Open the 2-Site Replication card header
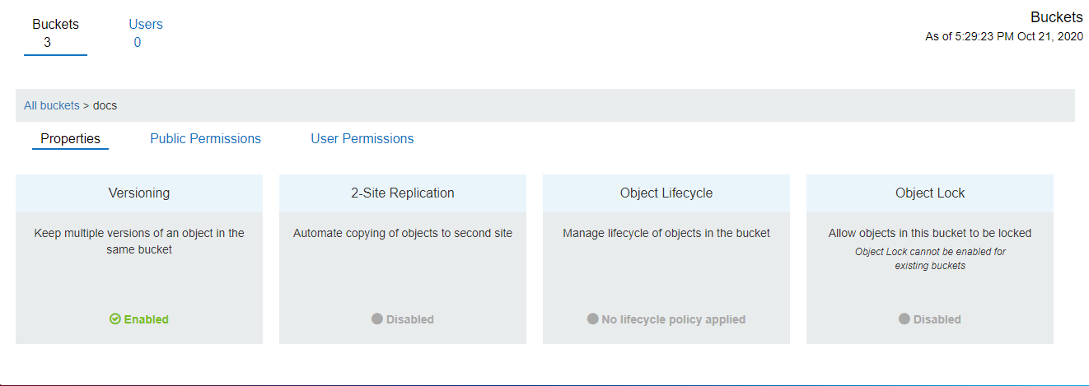Screen dimensions: 1089x386 click(403, 193)
